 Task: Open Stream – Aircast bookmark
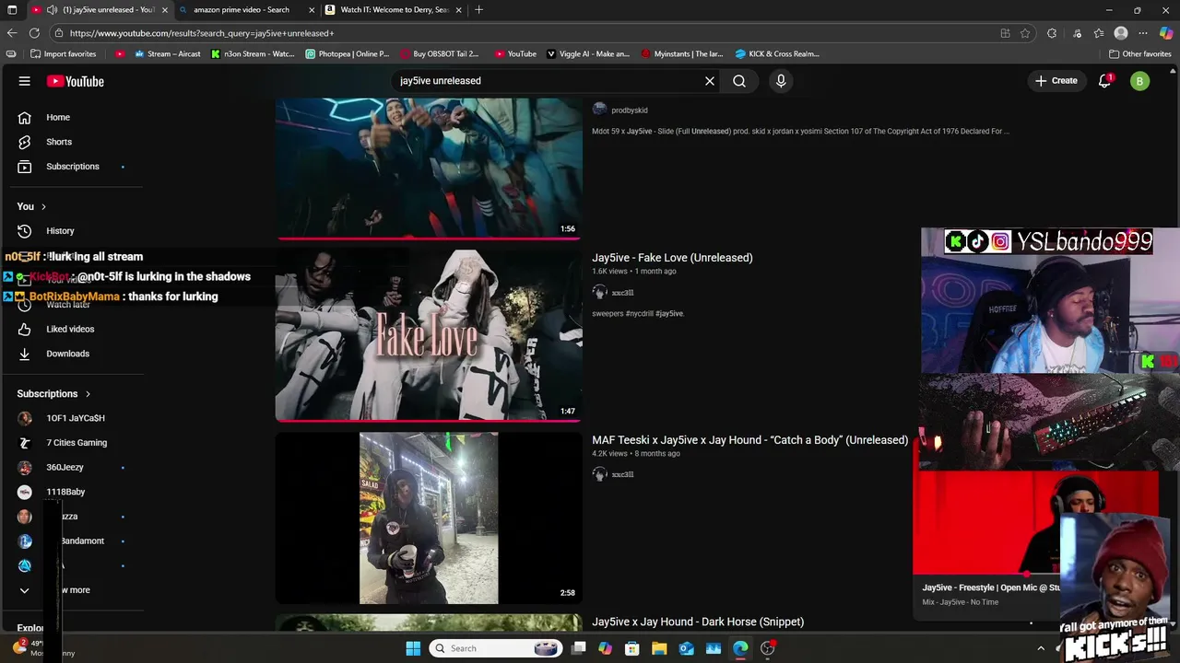pos(168,54)
